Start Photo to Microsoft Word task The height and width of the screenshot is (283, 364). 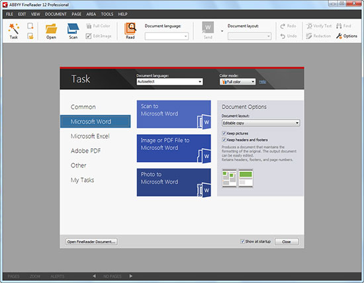tap(173, 182)
